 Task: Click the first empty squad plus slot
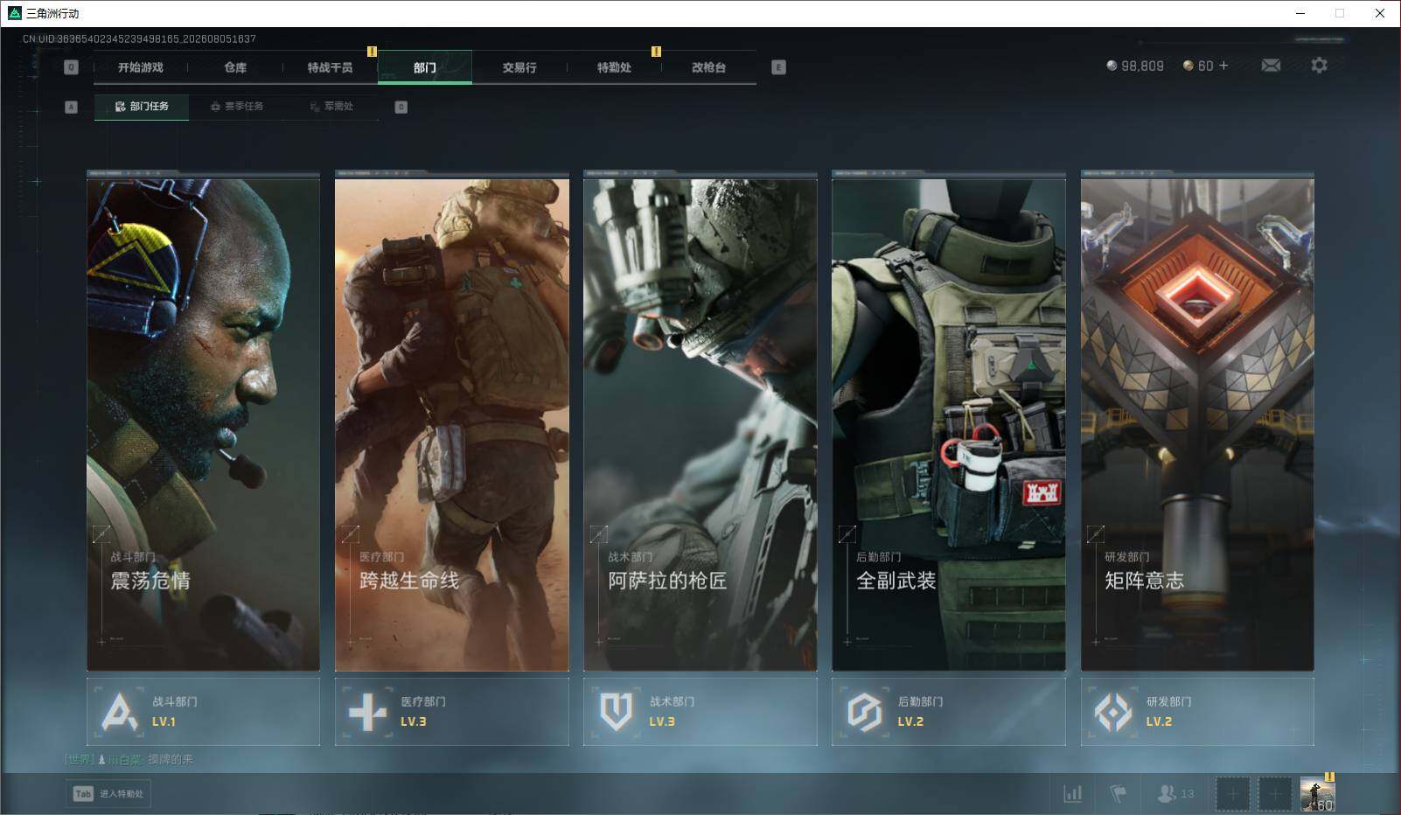tap(1233, 794)
